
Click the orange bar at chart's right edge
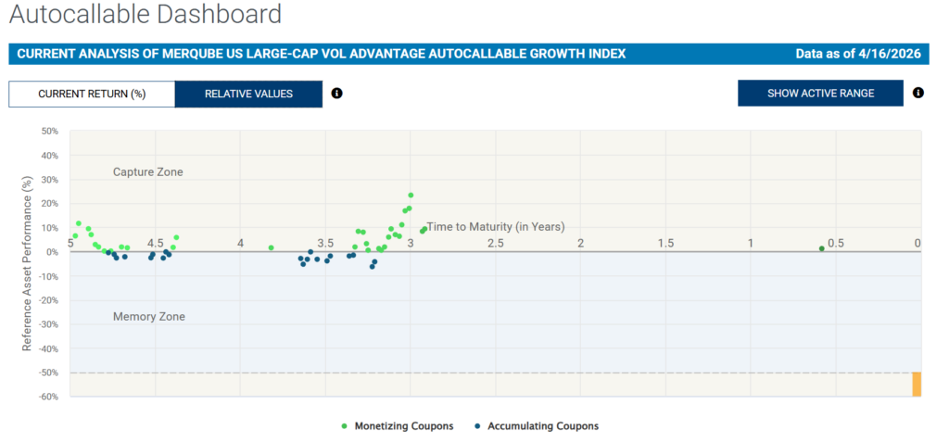[x=916, y=384]
